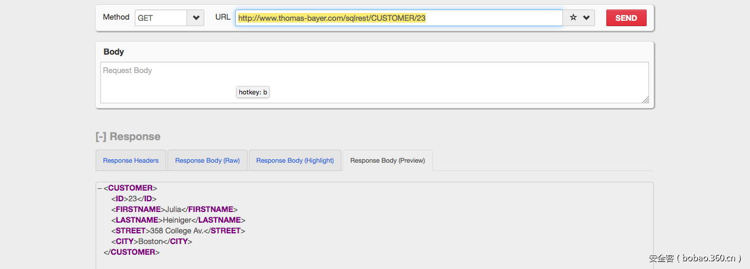750x269 pixels.
Task: Focus the URL input field
Action: 398,18
